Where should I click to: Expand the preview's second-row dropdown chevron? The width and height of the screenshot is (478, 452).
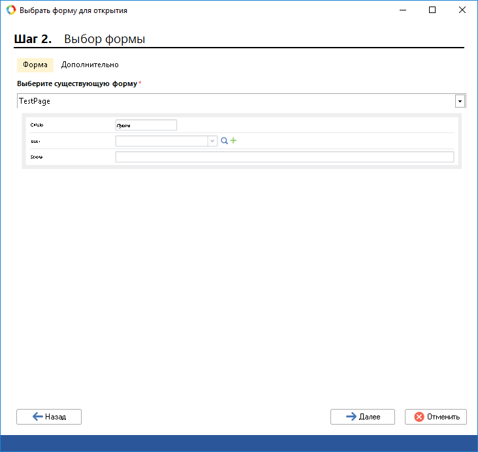(x=212, y=141)
